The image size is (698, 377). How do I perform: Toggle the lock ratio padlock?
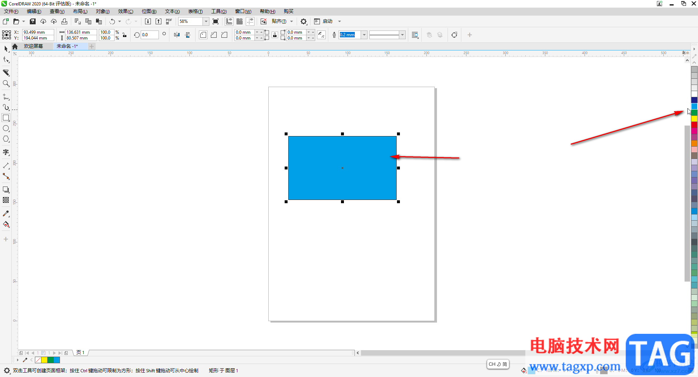click(x=124, y=35)
